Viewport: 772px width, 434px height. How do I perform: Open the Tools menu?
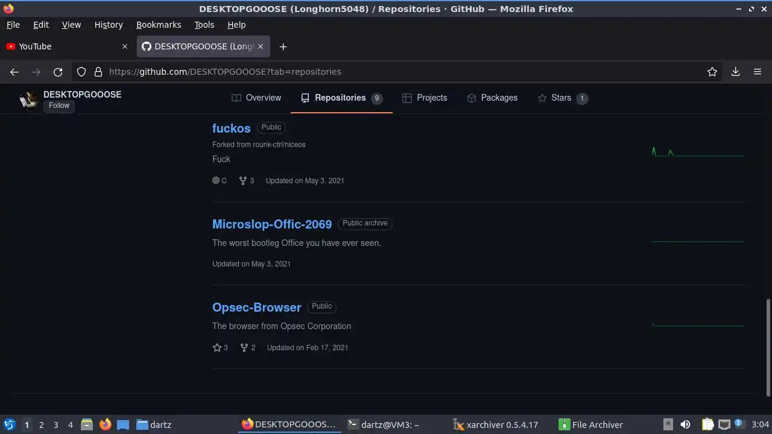click(204, 25)
